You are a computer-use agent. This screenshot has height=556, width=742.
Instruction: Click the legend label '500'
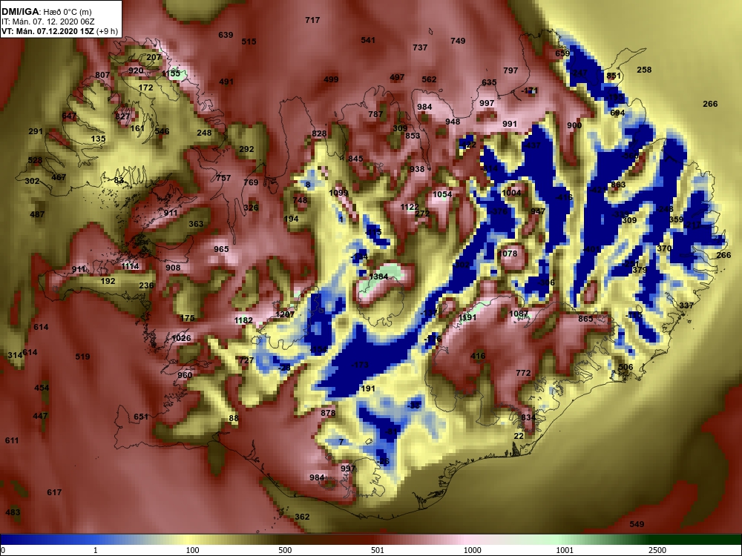[285, 550]
